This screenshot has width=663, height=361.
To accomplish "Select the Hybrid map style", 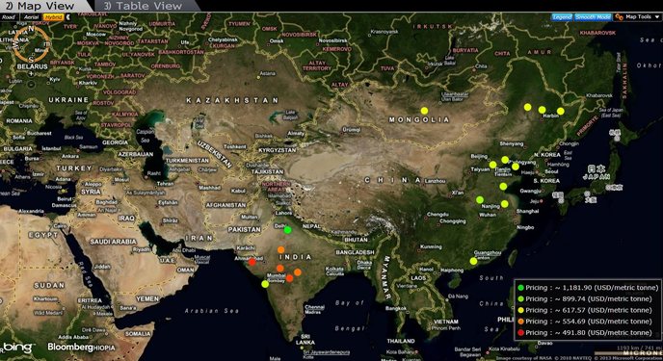I will (53, 17).
